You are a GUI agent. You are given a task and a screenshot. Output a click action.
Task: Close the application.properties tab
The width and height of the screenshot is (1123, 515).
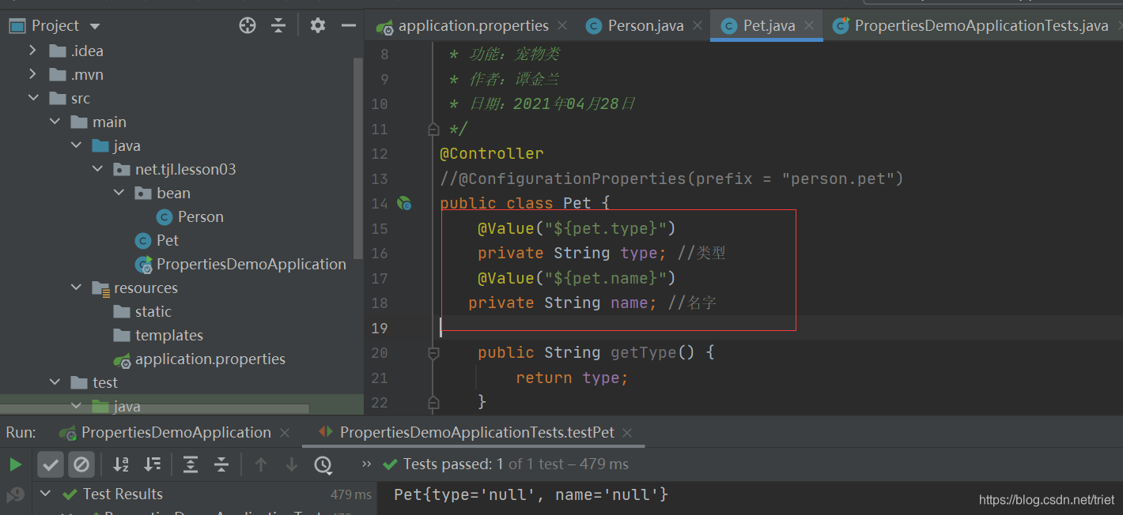[562, 26]
